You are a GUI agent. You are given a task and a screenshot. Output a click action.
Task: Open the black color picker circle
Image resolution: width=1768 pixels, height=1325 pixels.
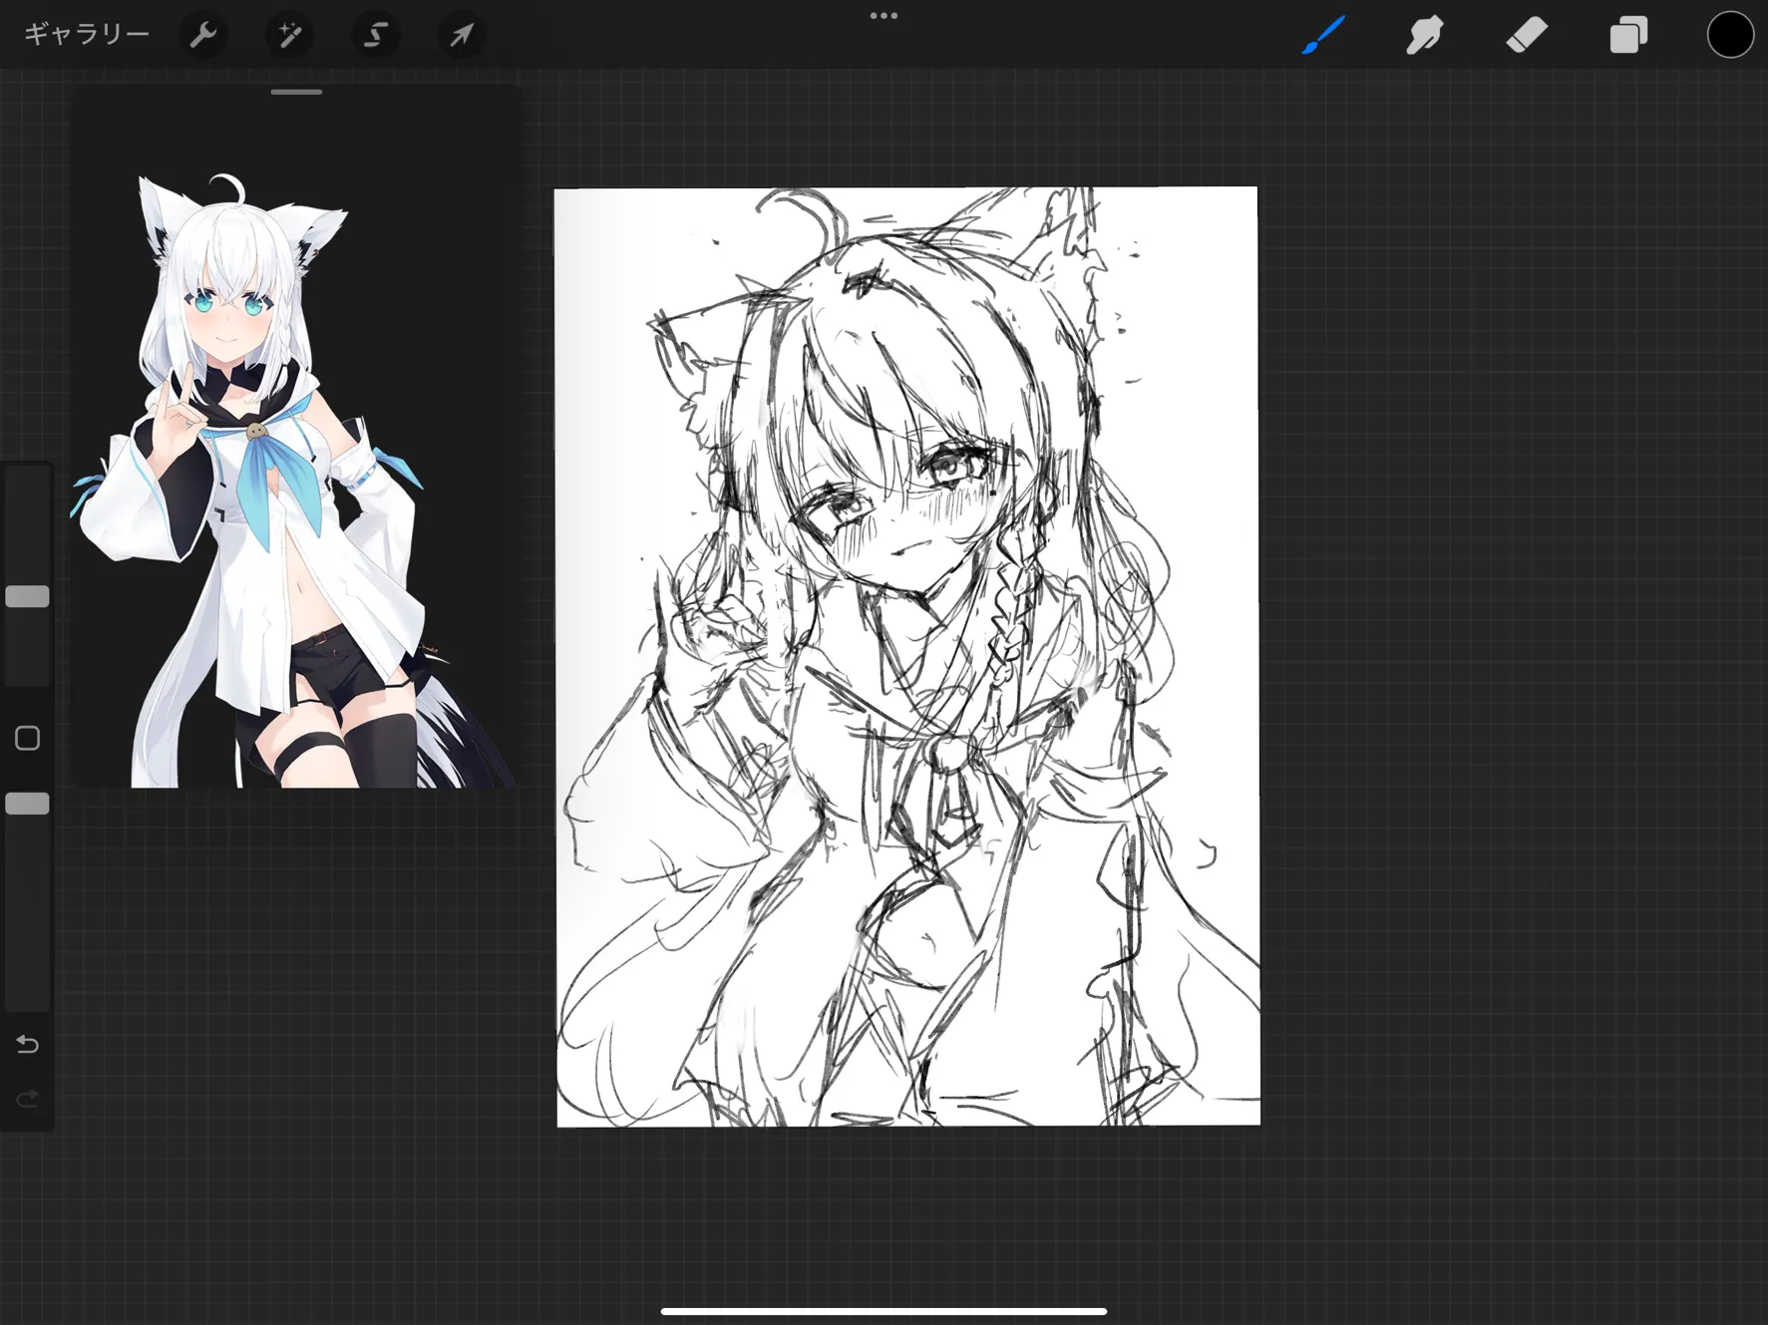pyautogui.click(x=1730, y=36)
